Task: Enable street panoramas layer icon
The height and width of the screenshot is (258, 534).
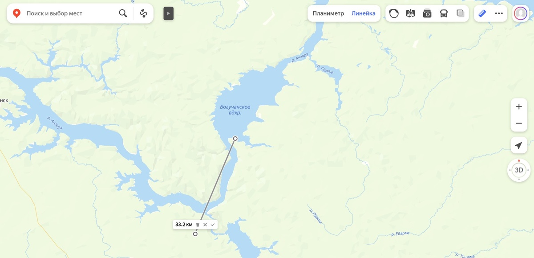Action: [x=410, y=13]
